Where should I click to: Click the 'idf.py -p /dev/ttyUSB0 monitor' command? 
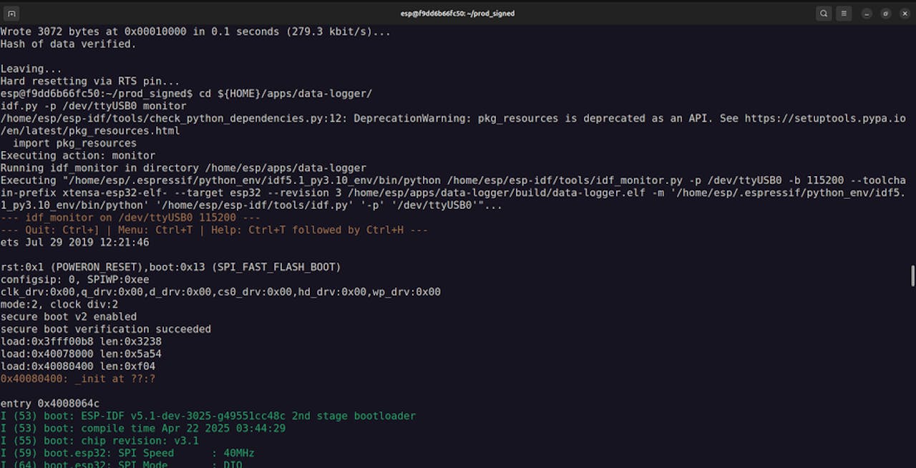[93, 106]
